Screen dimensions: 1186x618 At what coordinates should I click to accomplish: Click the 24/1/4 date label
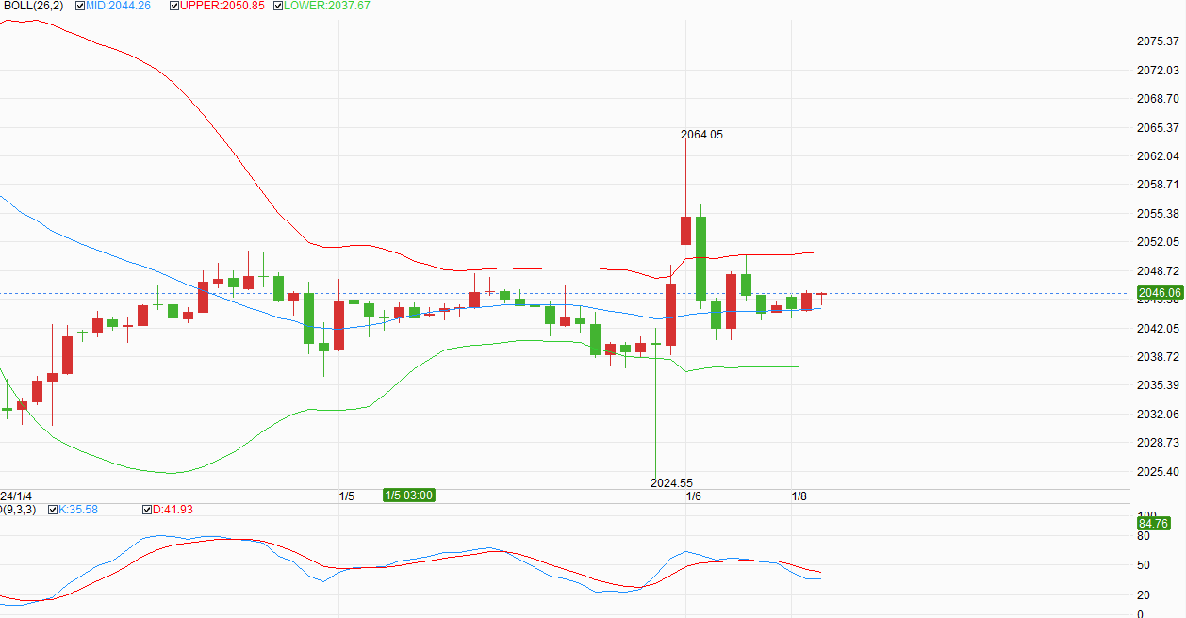(x=16, y=496)
